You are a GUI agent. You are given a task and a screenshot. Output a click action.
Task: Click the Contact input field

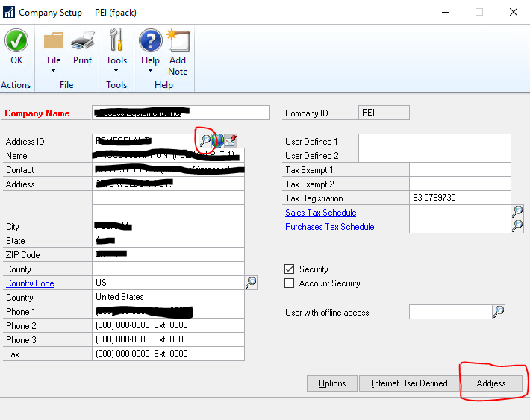[x=168, y=169]
